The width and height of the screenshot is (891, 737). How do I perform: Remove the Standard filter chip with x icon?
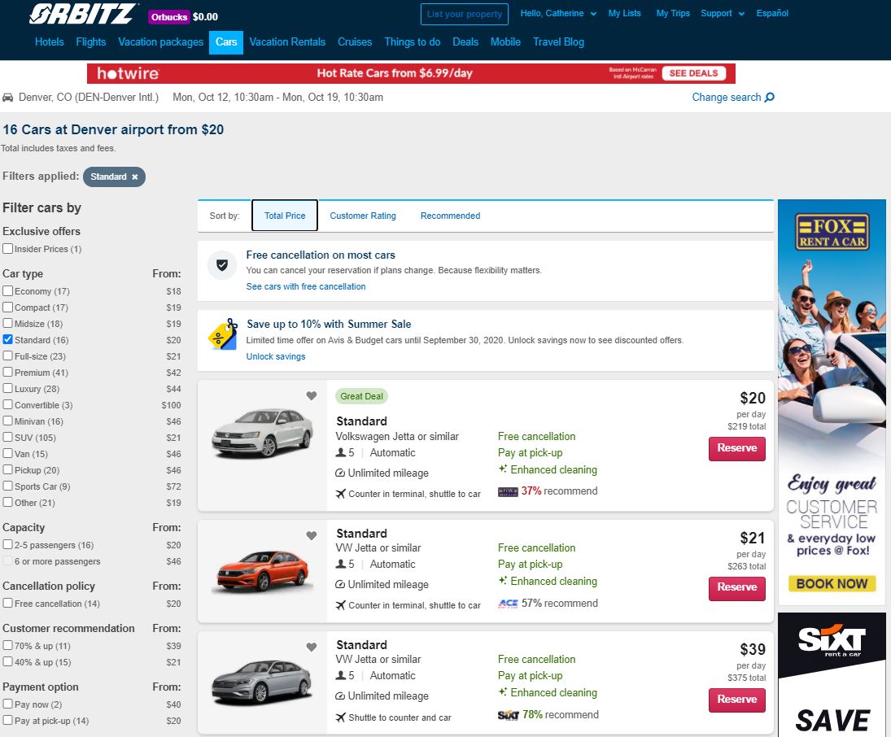135,177
